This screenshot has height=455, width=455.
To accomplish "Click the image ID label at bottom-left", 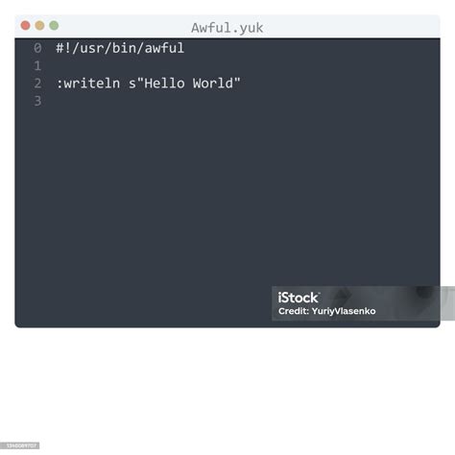I will tap(20, 445).
